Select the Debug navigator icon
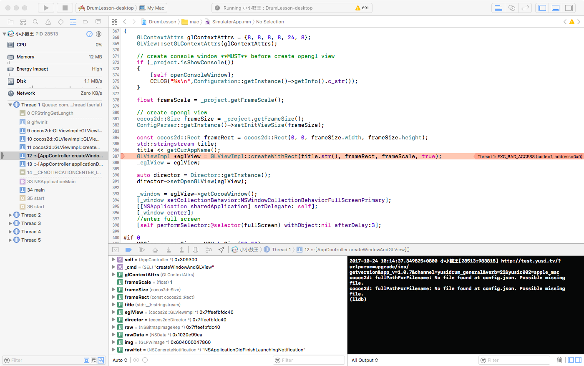The image size is (584, 366). (x=73, y=22)
